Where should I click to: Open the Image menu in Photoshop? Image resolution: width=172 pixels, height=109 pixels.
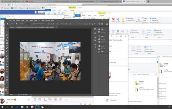click(x=18, y=20)
